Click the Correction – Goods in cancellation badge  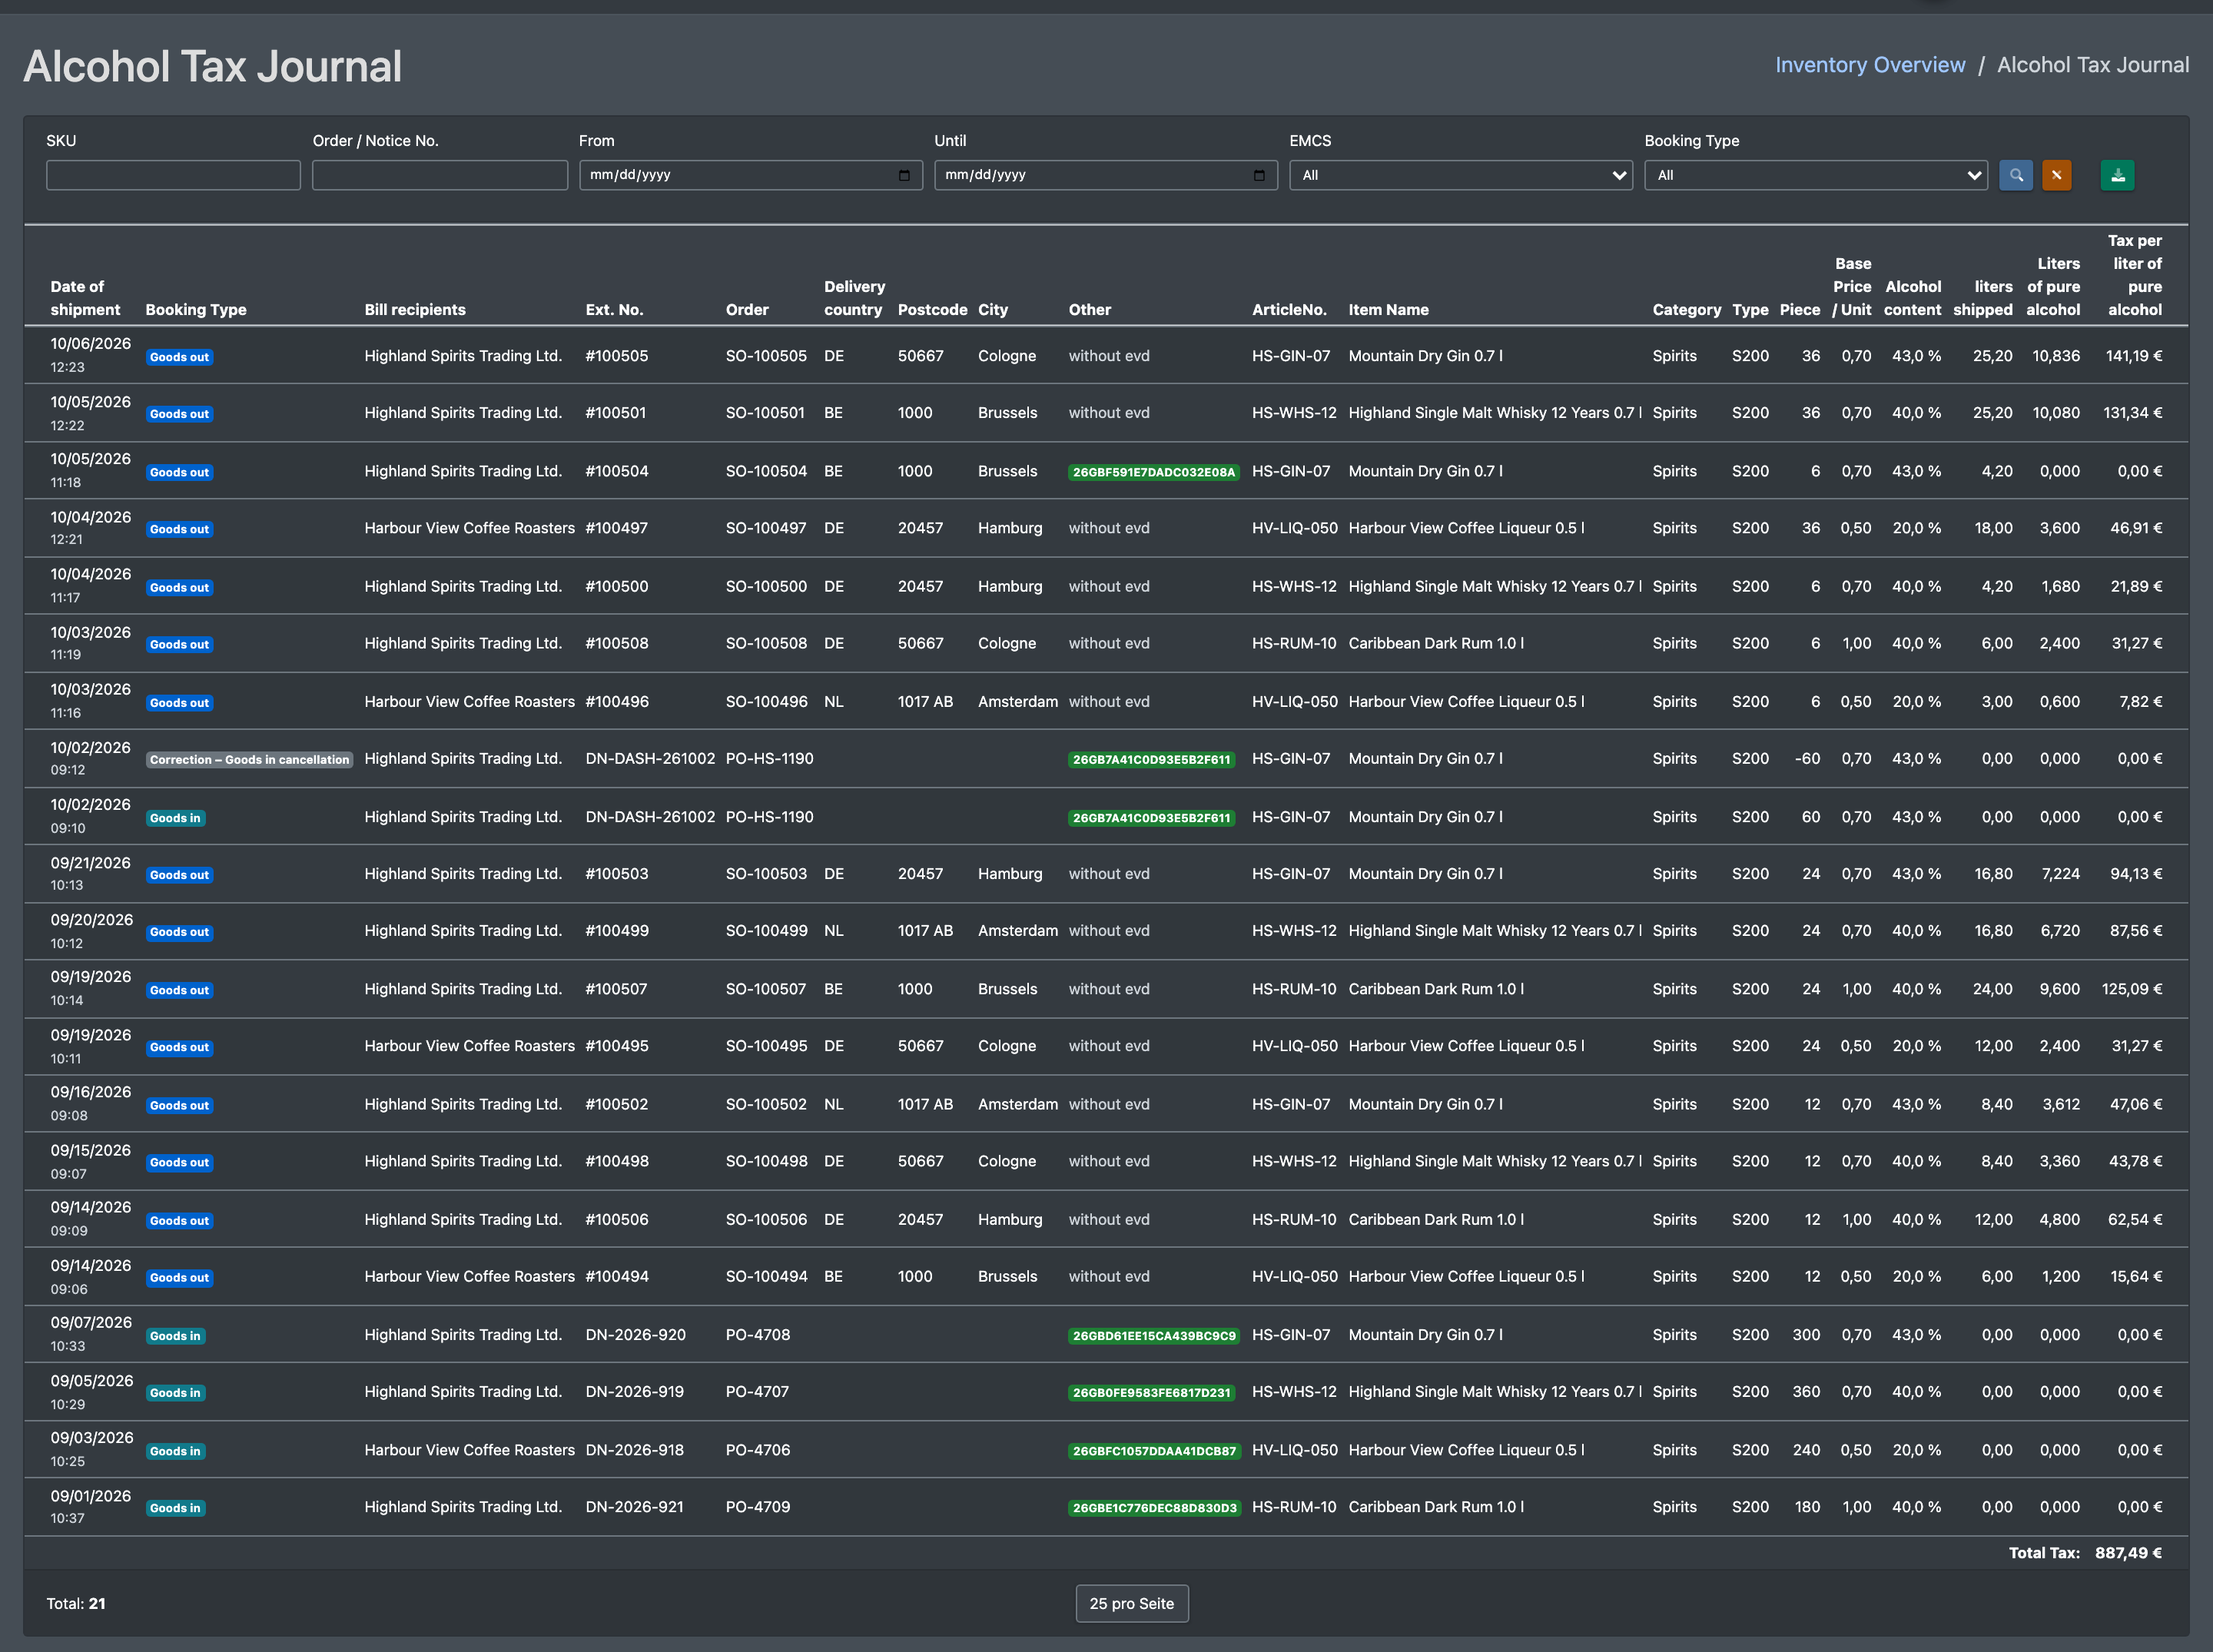tap(249, 760)
